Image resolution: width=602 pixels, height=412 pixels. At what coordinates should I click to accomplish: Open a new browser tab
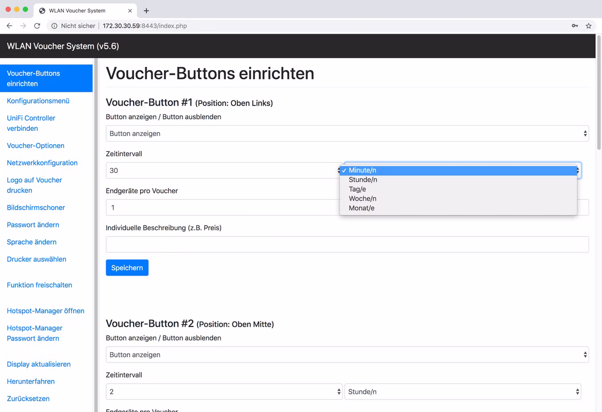146,11
